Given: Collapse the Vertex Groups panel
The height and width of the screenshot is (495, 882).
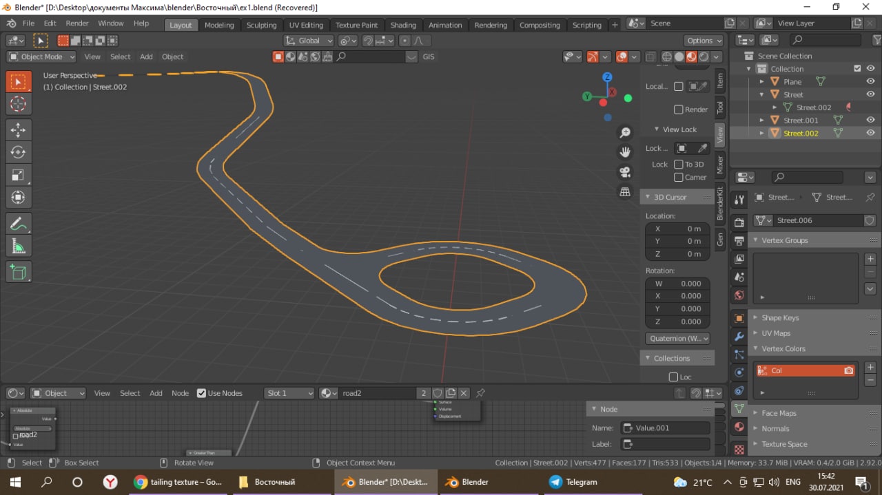Looking at the screenshot, I should pos(784,240).
